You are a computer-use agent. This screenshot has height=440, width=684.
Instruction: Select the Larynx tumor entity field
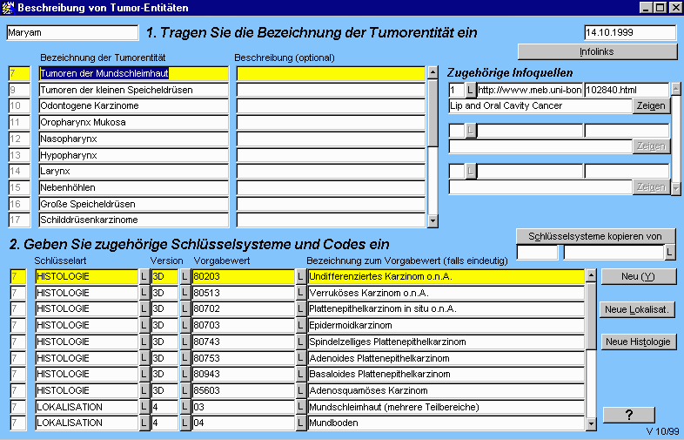click(x=133, y=172)
